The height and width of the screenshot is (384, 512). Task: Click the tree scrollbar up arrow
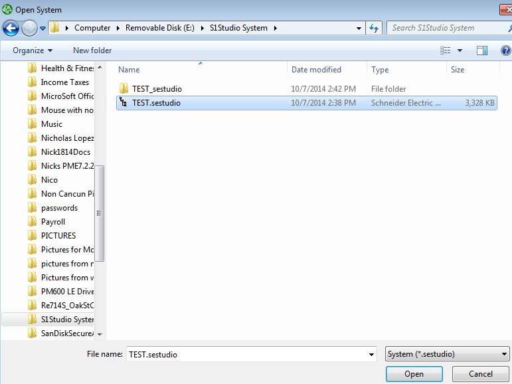point(100,67)
